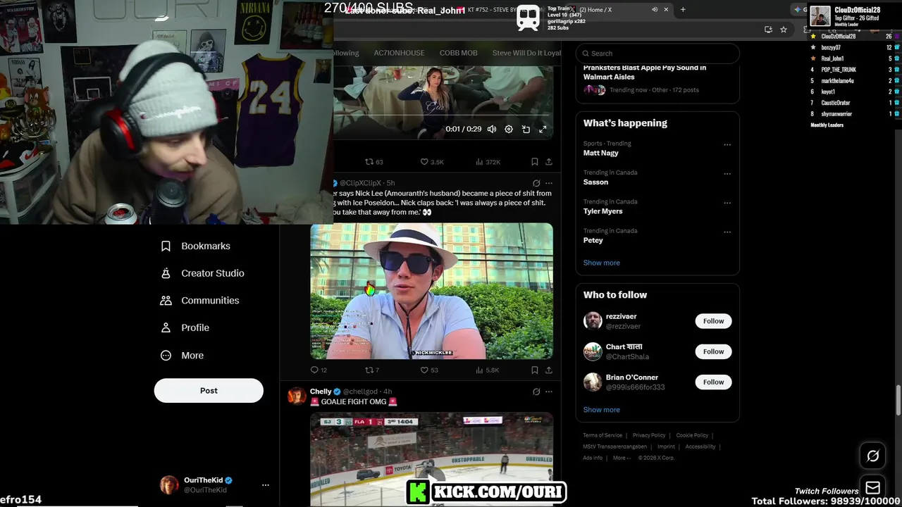Switch to Steve Will Do It Loyal tab
The height and width of the screenshot is (507, 902).
point(526,53)
